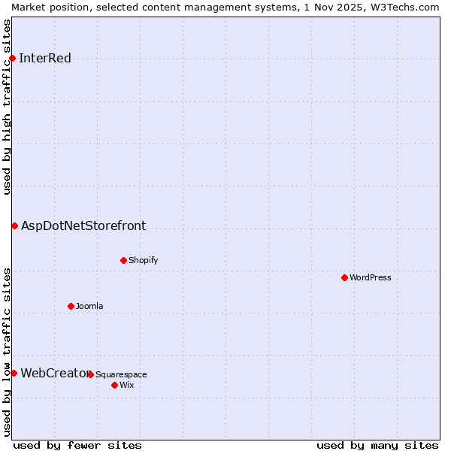Open the WordPress text label

pyautogui.click(x=370, y=277)
